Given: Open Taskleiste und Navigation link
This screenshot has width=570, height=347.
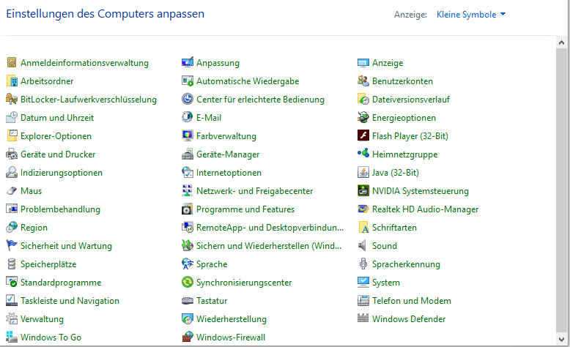Looking at the screenshot, I should (70, 301).
